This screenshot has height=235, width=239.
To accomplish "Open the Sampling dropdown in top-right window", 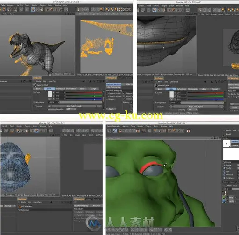I will [193, 110].
